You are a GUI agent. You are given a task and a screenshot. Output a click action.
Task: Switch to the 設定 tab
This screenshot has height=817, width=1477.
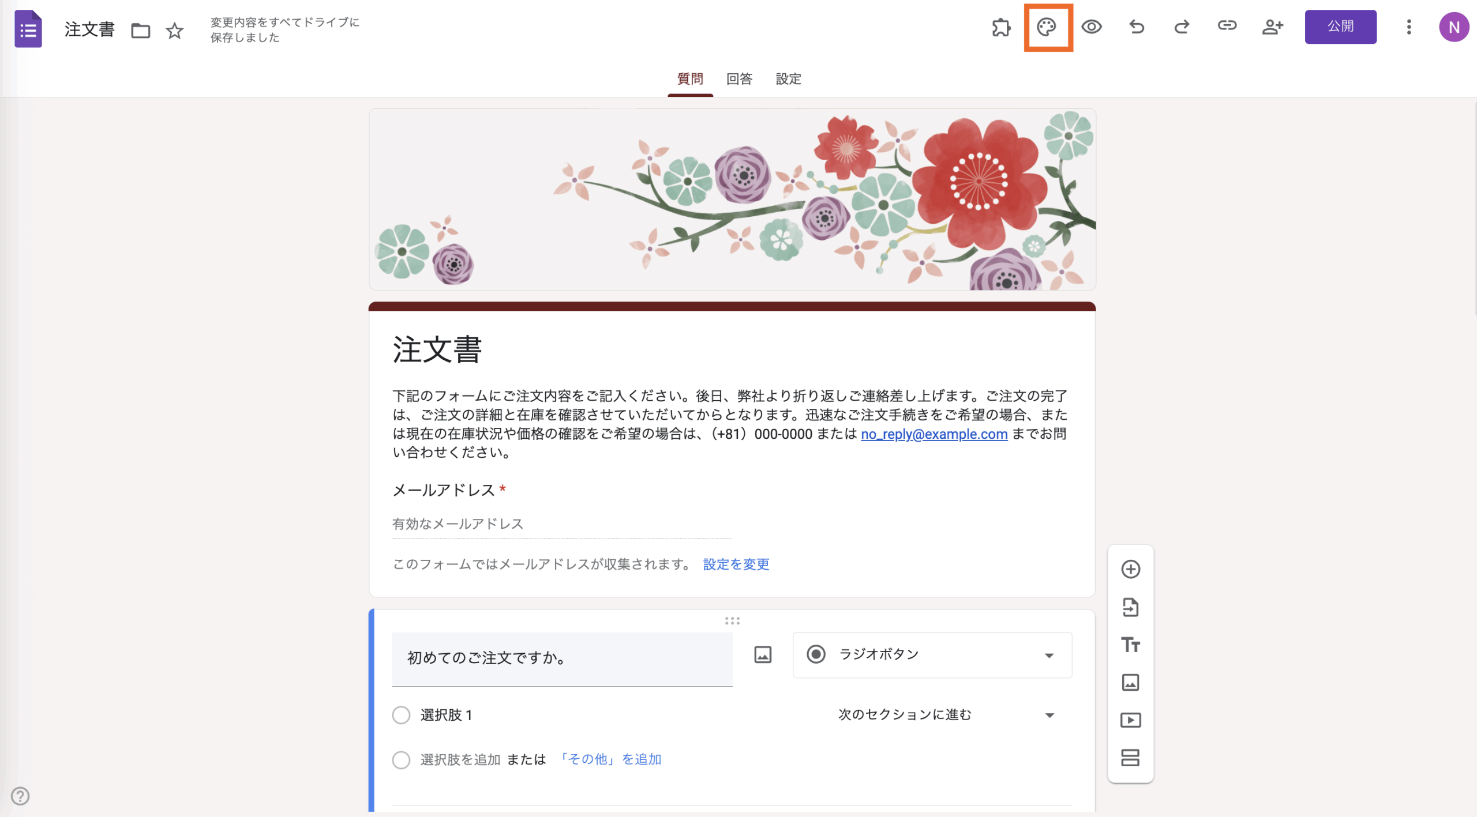[x=788, y=79]
